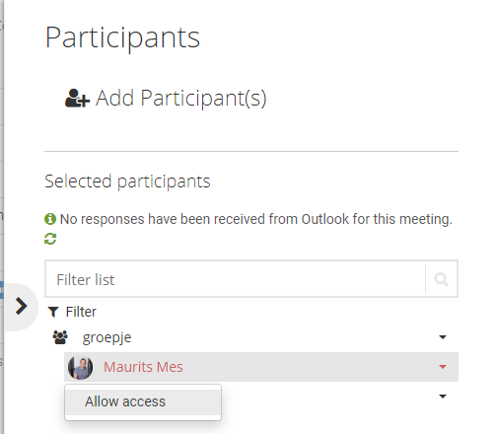Click the green info icon before the Outlook message
Image resolution: width=498 pixels, height=434 pixels.
click(50, 219)
